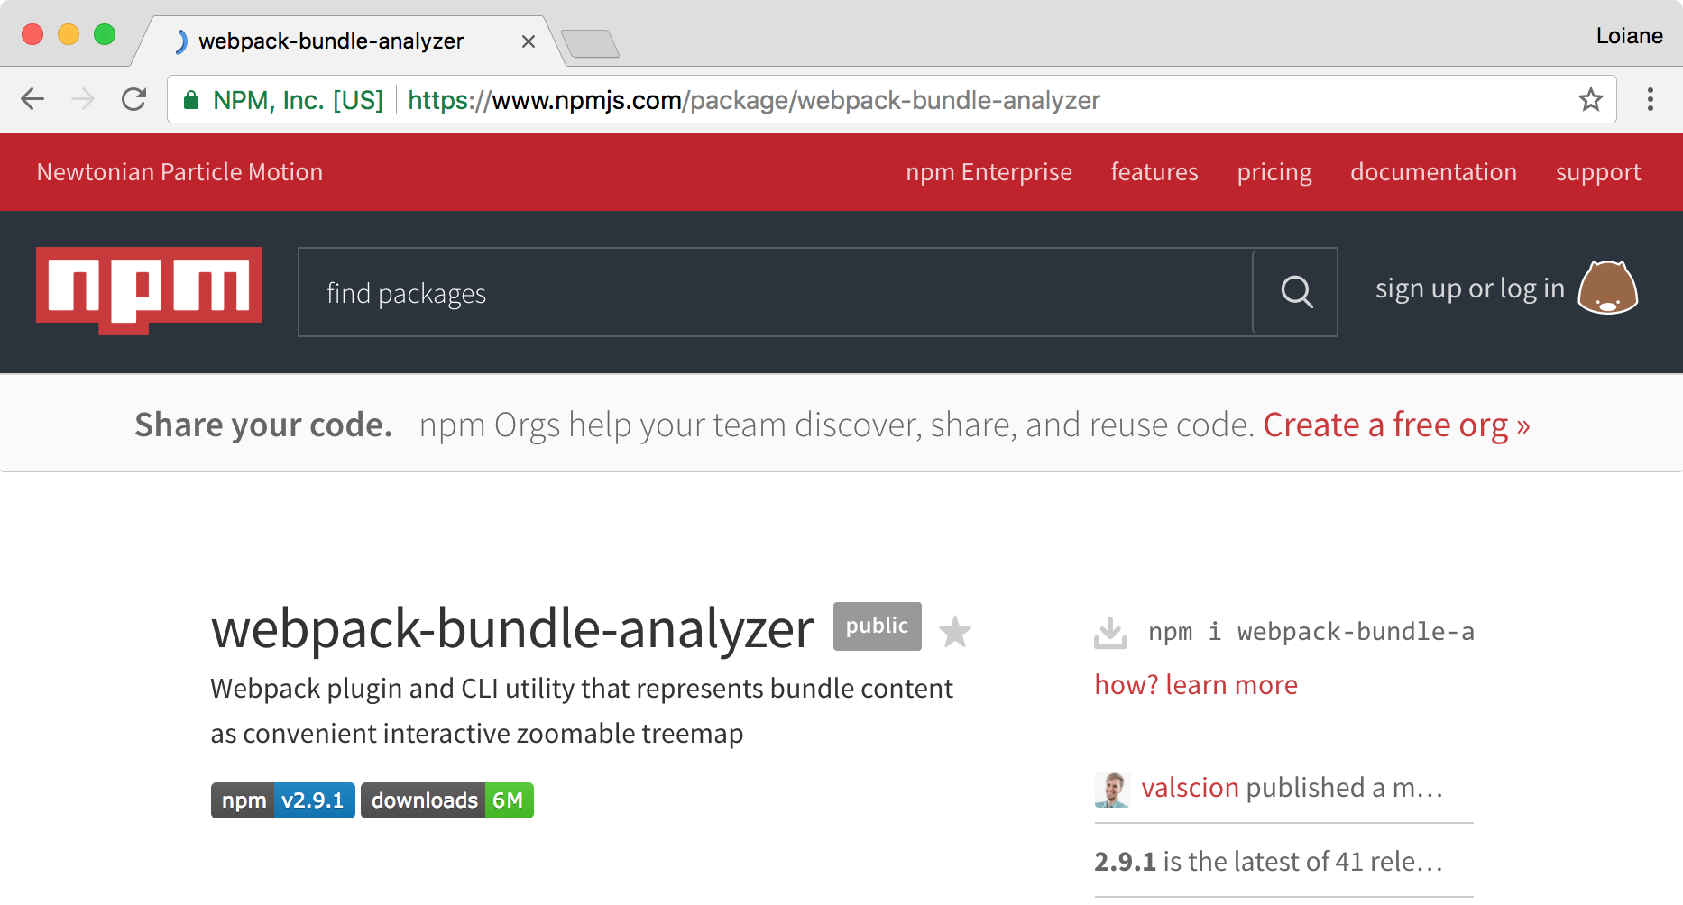Open the npm Enterprise menu link
Viewport: 1683px width, 905px height.
(989, 172)
